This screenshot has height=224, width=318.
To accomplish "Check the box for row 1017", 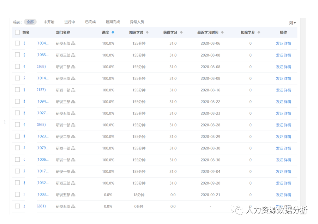I will 17,171.
